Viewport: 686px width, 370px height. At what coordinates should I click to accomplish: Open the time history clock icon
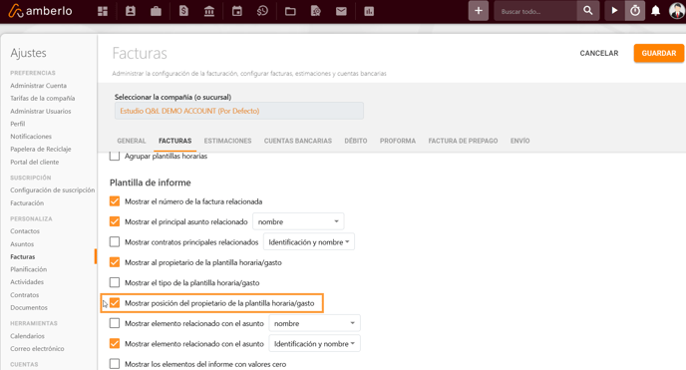tap(262, 11)
